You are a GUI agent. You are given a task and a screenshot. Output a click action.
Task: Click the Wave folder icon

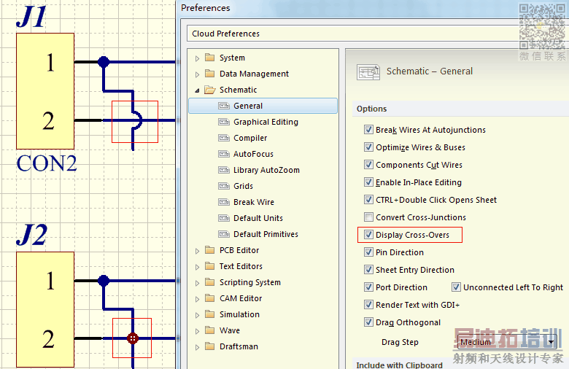(210, 330)
